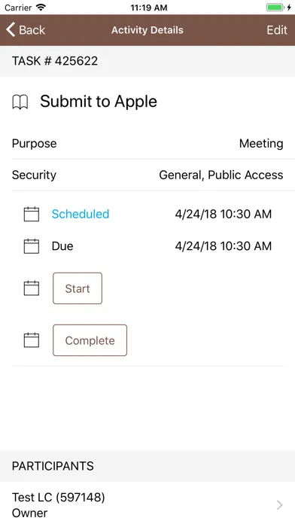This screenshot has width=295, height=524.
Task: Tap the Scheduled date 4/24/18 10:30 AM
Action: pyautogui.click(x=224, y=215)
